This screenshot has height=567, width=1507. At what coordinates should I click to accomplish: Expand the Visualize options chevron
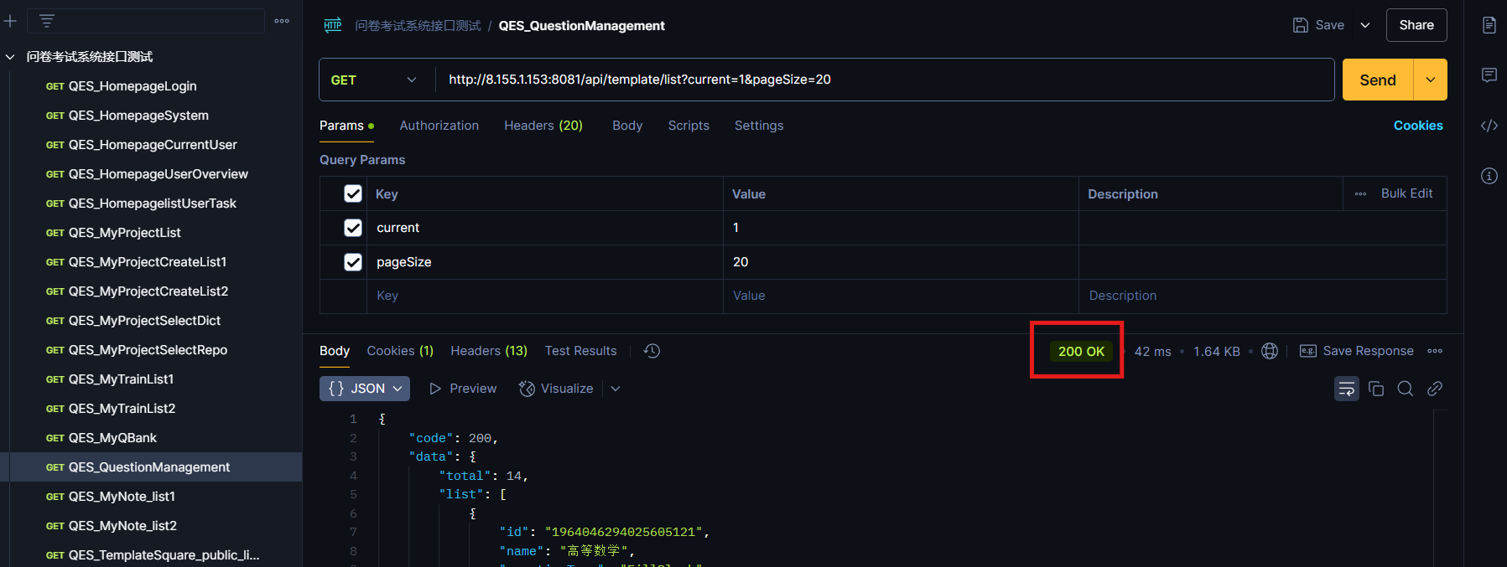click(x=616, y=389)
